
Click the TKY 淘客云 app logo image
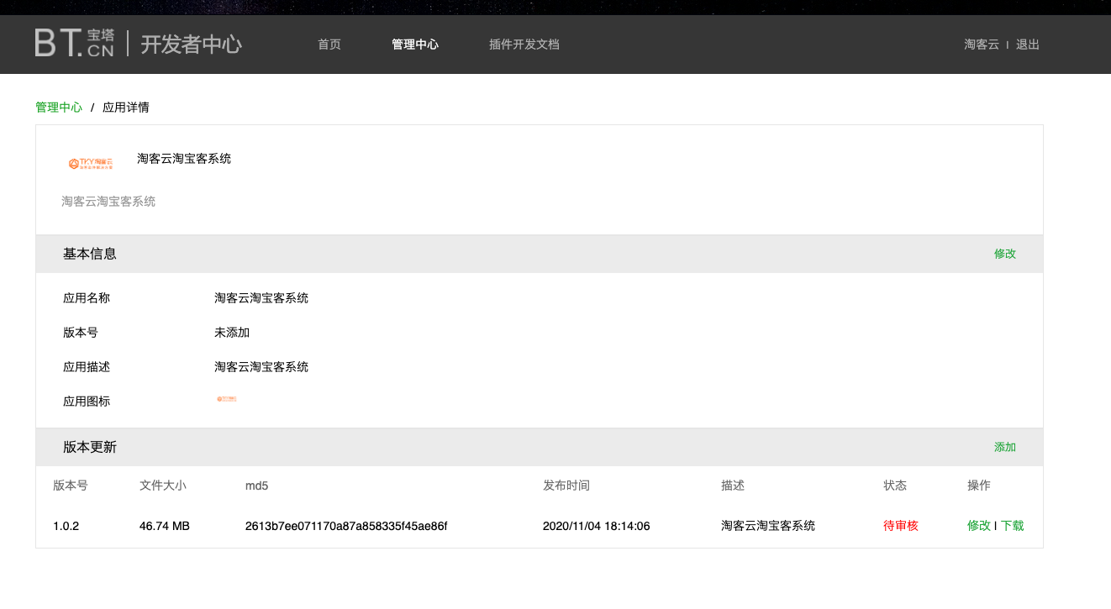click(91, 163)
